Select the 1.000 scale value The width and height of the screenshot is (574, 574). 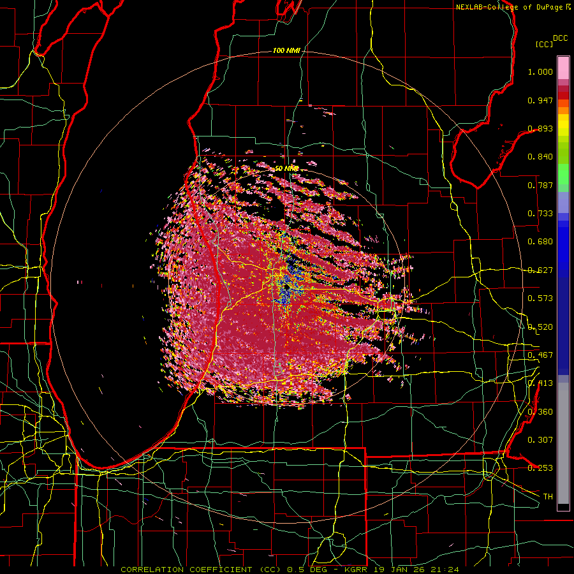point(540,71)
